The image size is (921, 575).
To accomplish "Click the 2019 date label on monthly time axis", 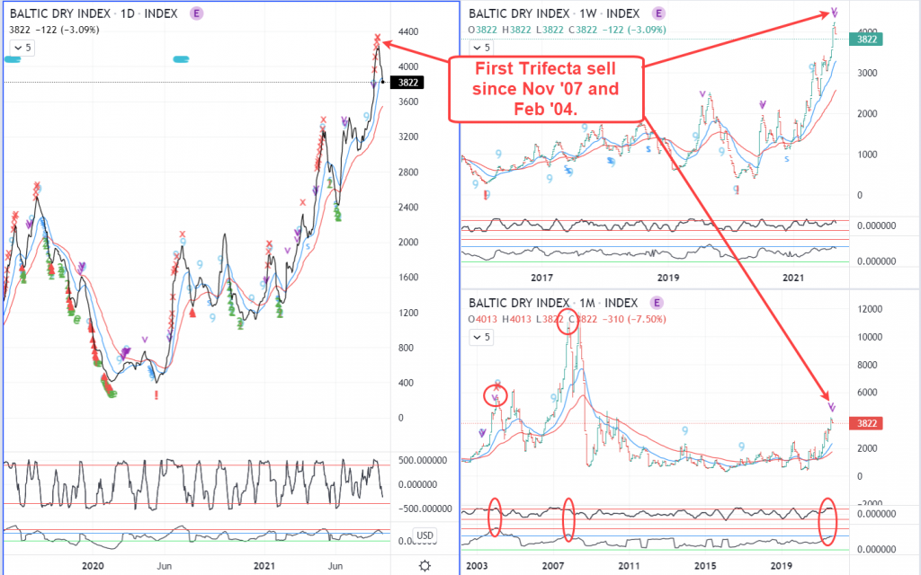I will click(x=782, y=566).
